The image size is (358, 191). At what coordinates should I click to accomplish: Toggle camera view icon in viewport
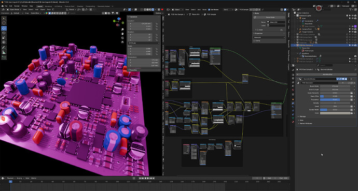[x=122, y=38]
